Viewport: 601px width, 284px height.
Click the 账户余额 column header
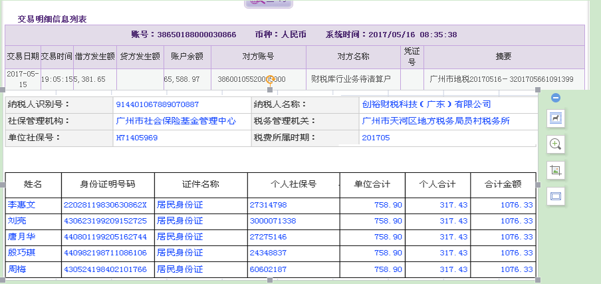click(x=187, y=57)
